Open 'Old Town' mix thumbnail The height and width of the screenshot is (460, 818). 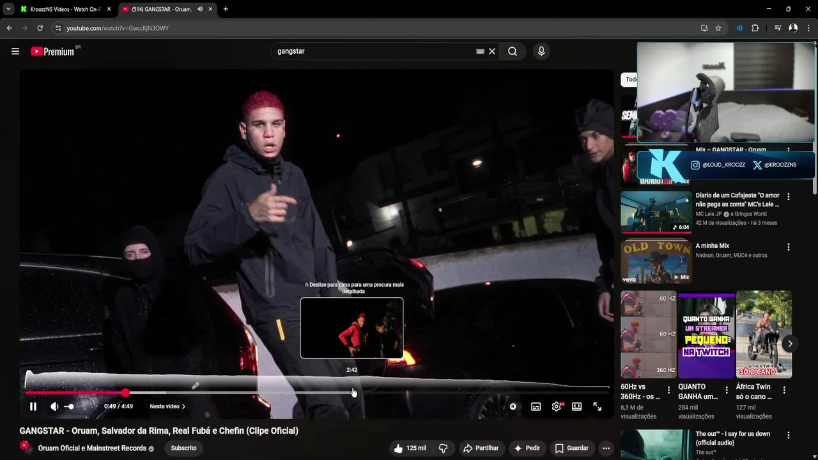pyautogui.click(x=656, y=263)
